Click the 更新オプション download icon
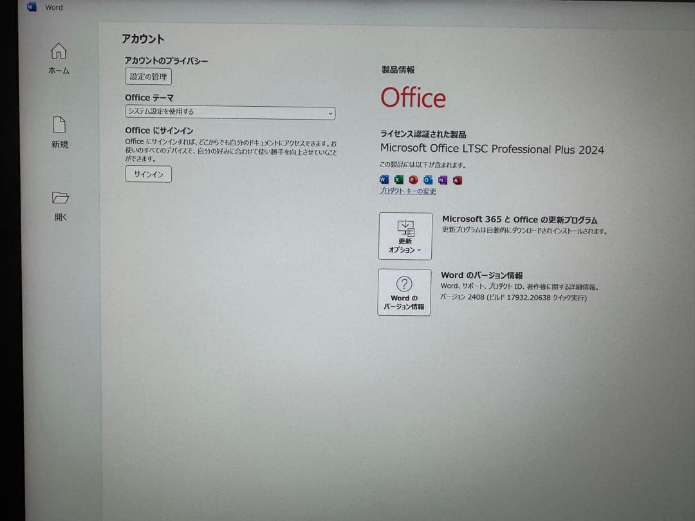This screenshot has width=695, height=521. click(405, 226)
